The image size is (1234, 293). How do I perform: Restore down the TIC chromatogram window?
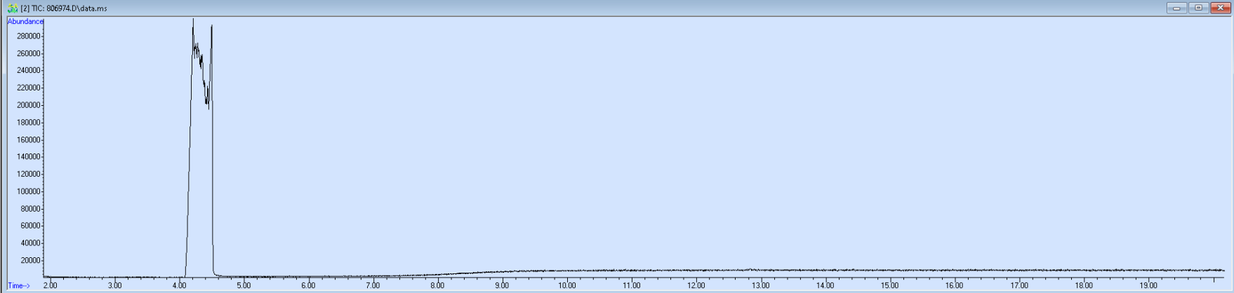tap(1198, 8)
